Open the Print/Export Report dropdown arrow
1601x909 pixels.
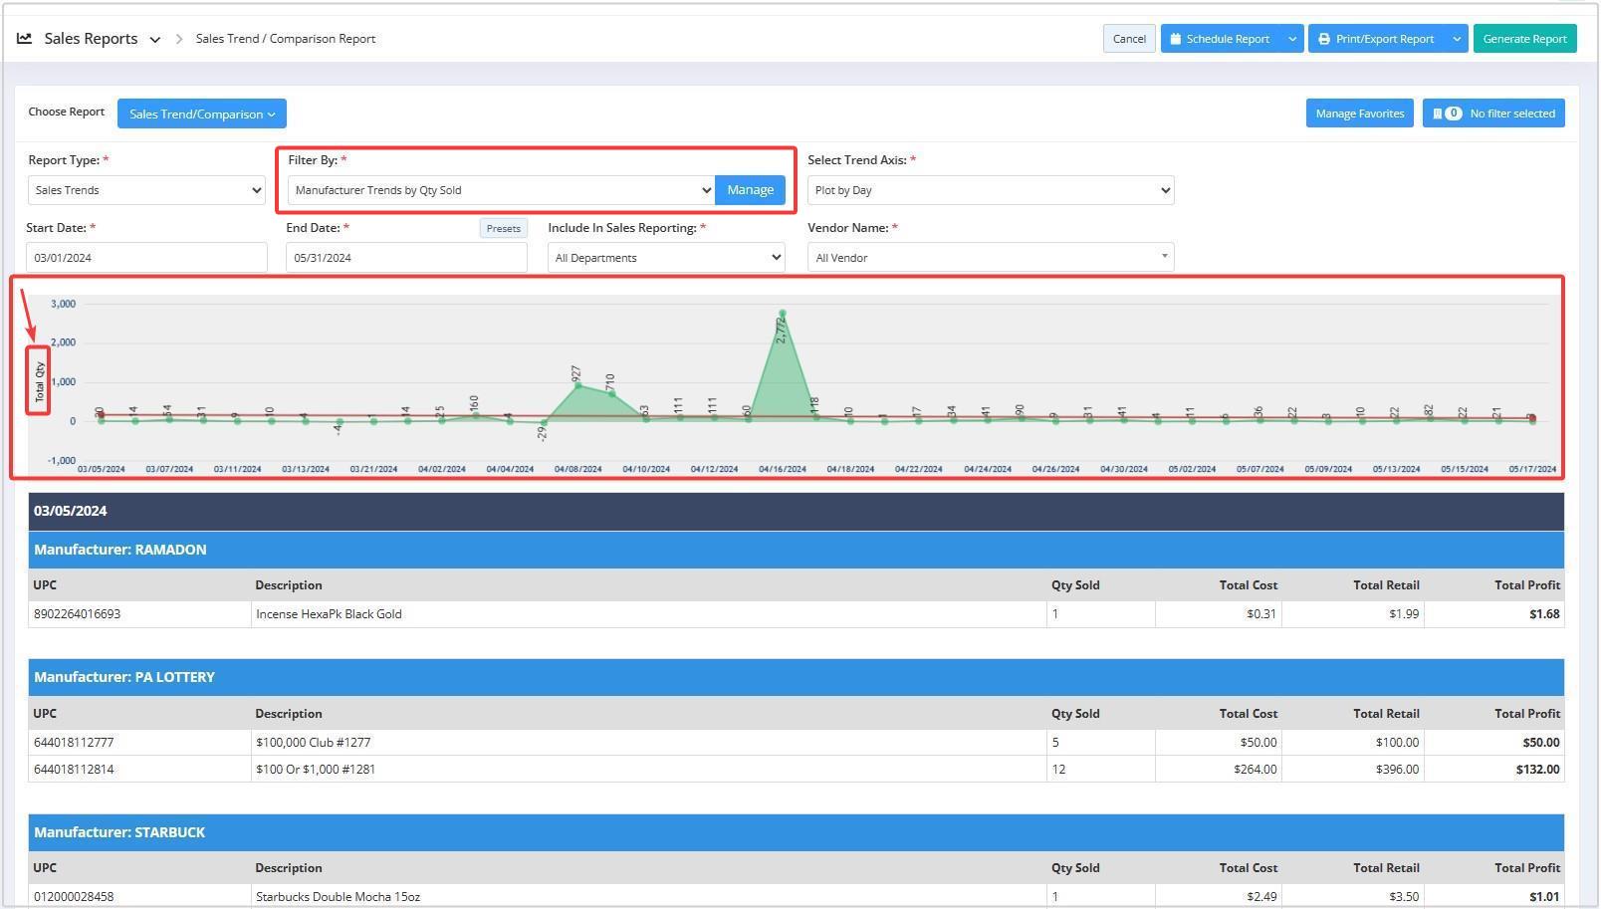pos(1457,39)
